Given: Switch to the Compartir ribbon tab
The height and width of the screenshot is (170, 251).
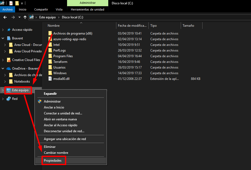Looking at the screenshot, I should (41, 9).
